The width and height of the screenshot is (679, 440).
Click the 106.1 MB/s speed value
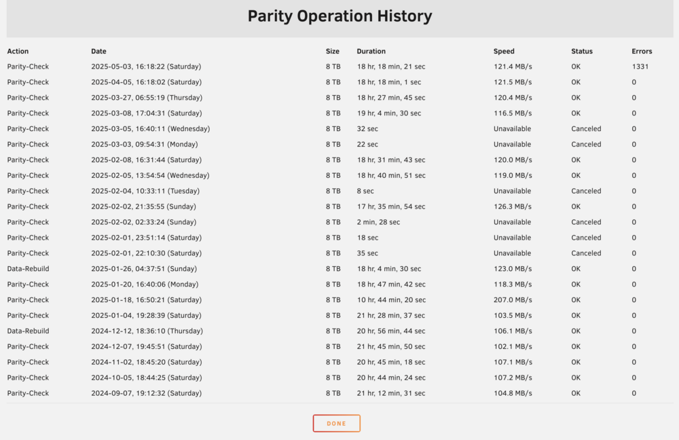513,331
